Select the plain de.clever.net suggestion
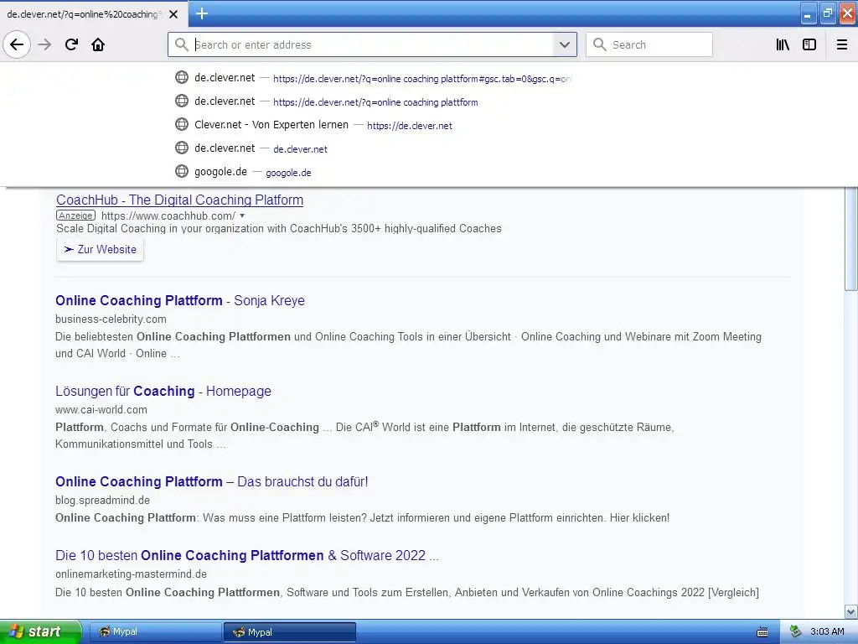Viewport: 858px width, 644px height. click(373, 148)
